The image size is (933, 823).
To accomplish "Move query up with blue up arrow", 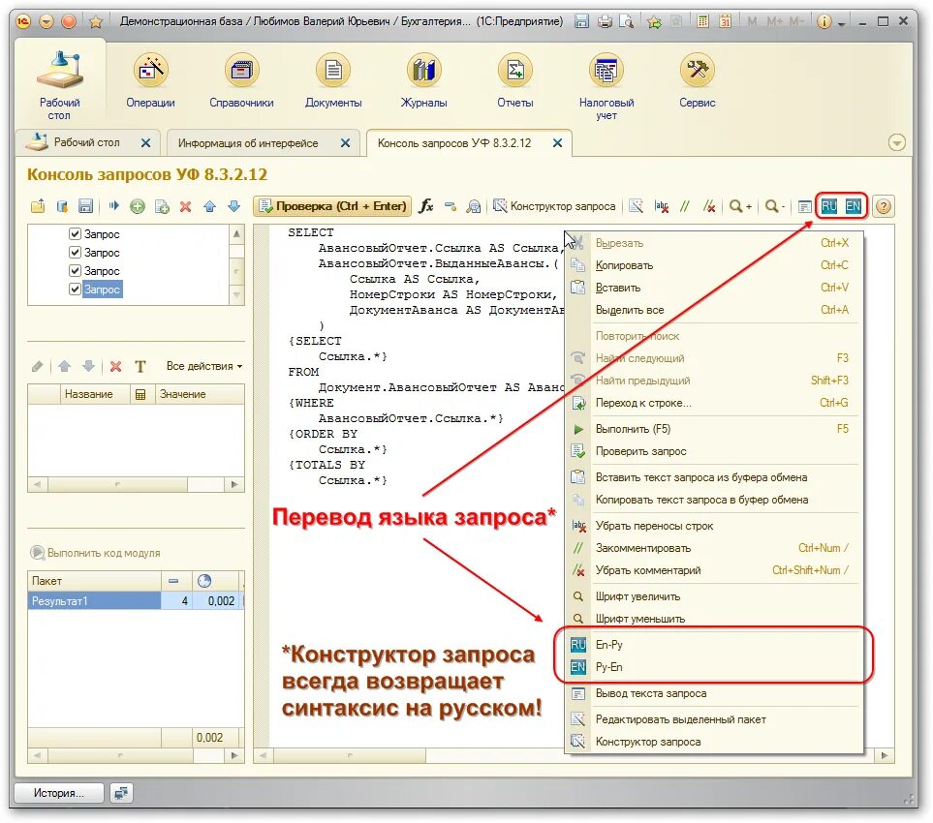I will click(209, 206).
